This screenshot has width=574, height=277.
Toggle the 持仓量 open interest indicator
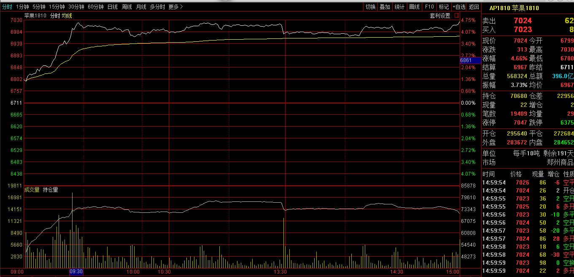point(51,190)
